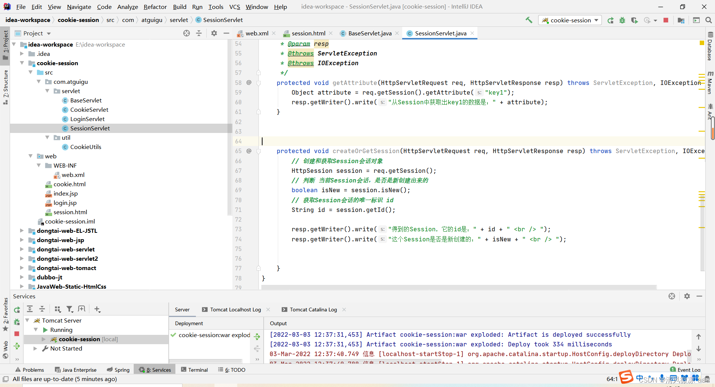The height and width of the screenshot is (387, 715).
Task: Open the cookie-session run configuration dropdown
Action: [x=570, y=20]
